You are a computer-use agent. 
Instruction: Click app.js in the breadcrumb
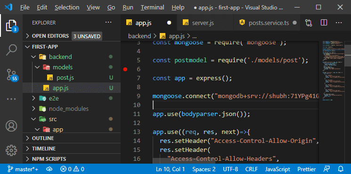(177, 36)
